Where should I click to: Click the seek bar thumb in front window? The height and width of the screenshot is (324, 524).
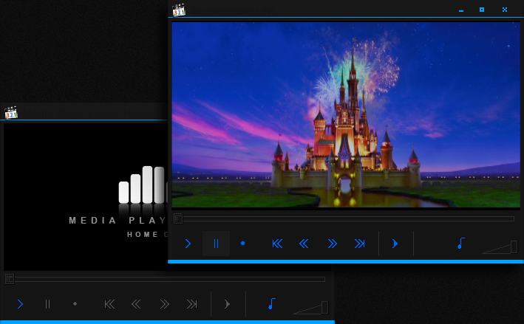point(178,219)
